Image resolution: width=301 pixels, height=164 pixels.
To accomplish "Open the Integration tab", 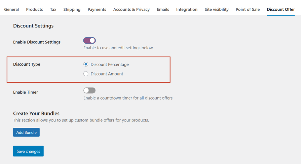I will [x=187, y=9].
